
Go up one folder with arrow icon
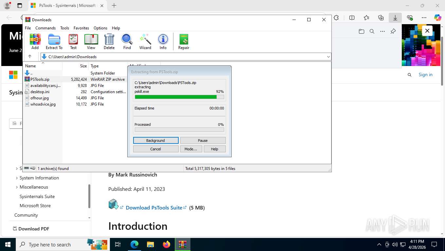tap(30, 57)
